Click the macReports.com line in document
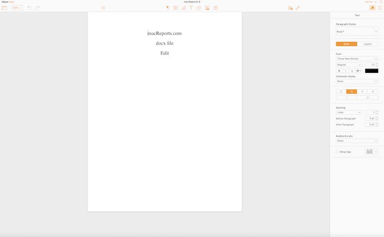The image size is (384, 237). coord(165,33)
